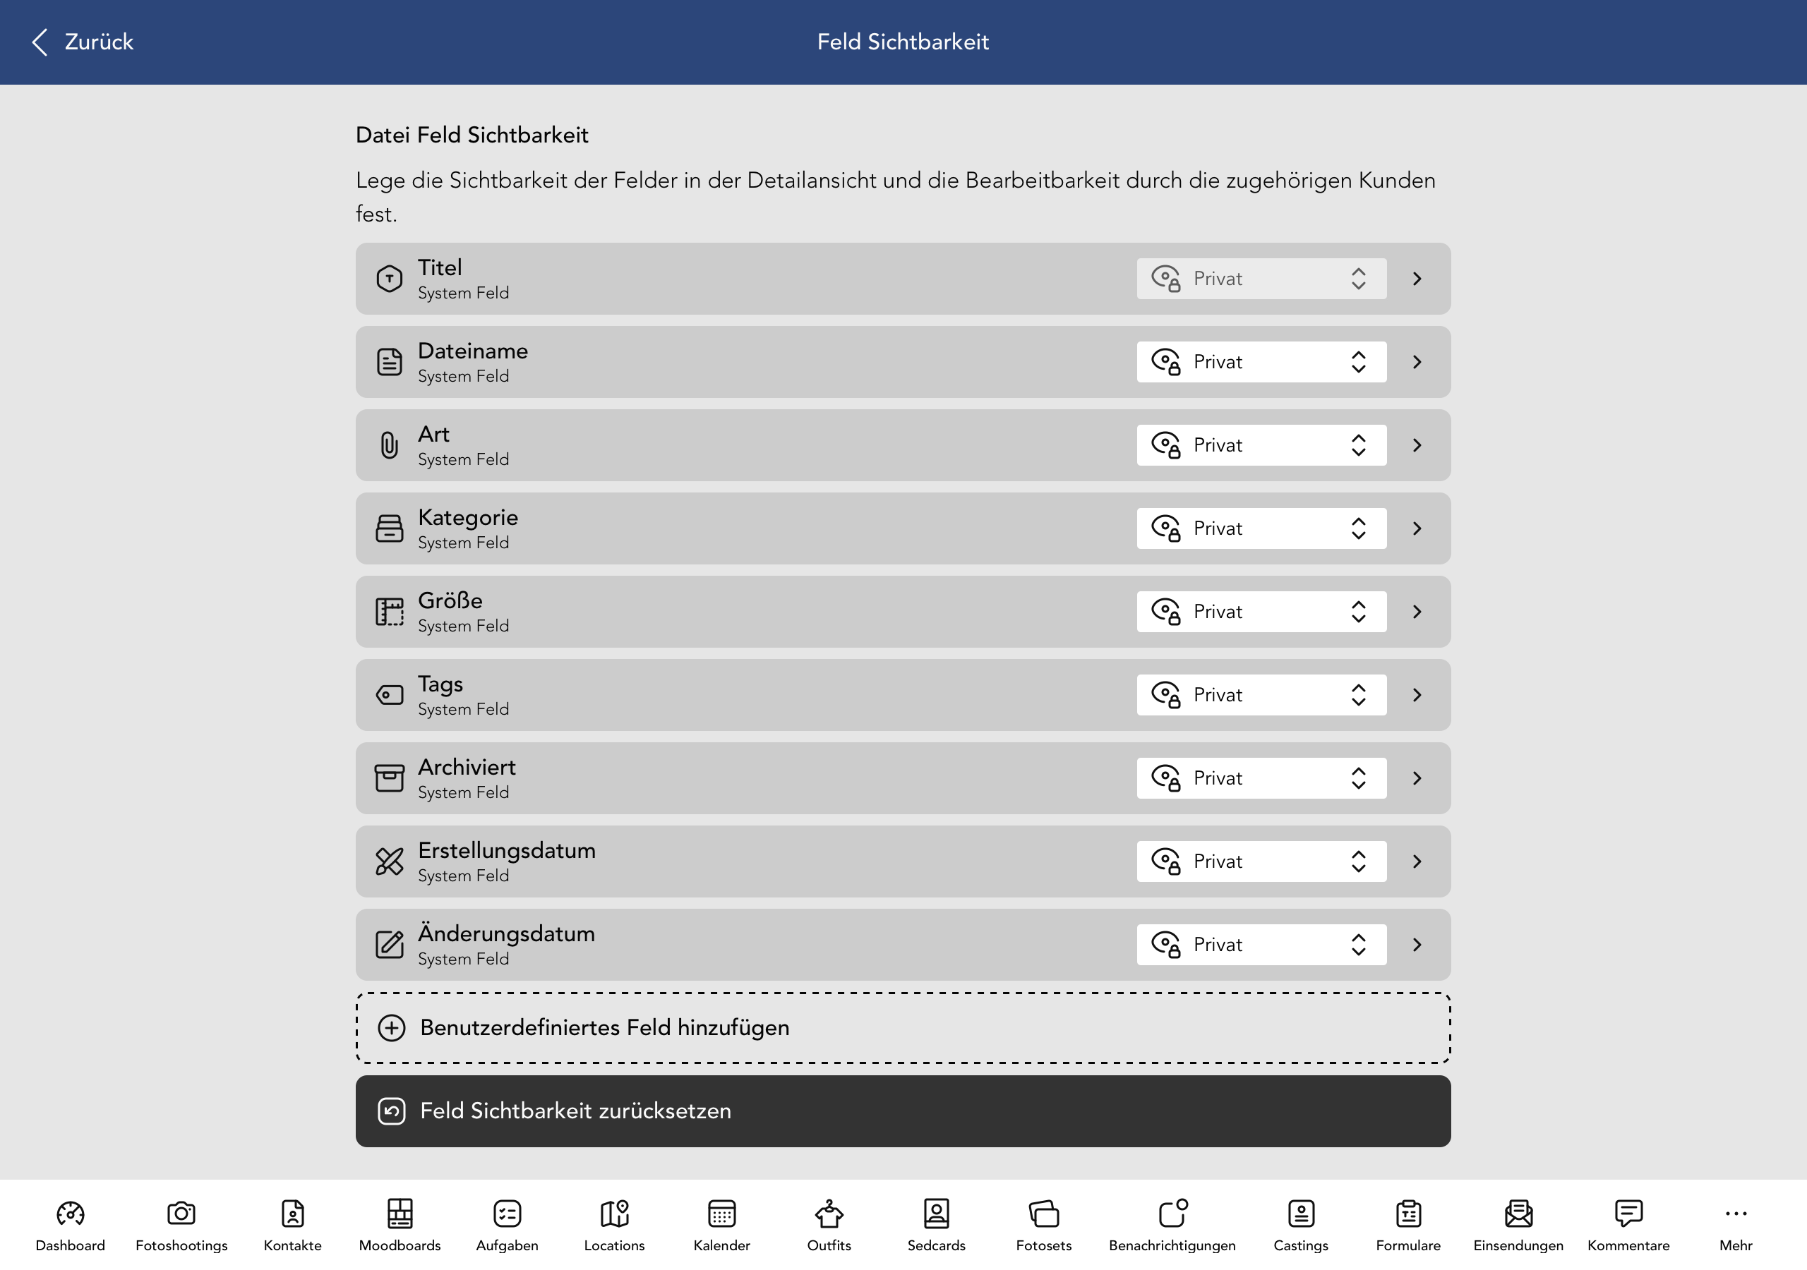Click the Kategorie drawer icon
The height and width of the screenshot is (1270, 1807).
[390, 528]
